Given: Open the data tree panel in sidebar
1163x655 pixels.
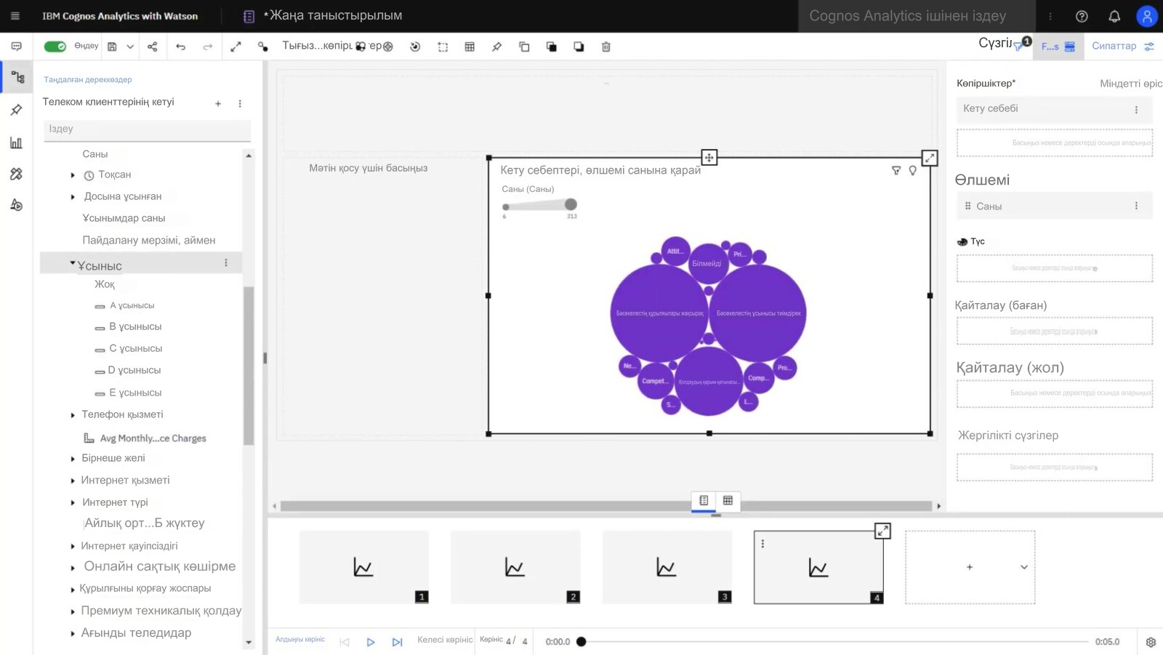Looking at the screenshot, I should click(x=17, y=77).
